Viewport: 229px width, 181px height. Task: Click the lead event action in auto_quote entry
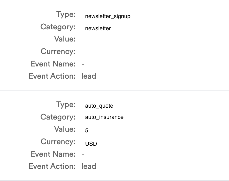[x=89, y=166]
